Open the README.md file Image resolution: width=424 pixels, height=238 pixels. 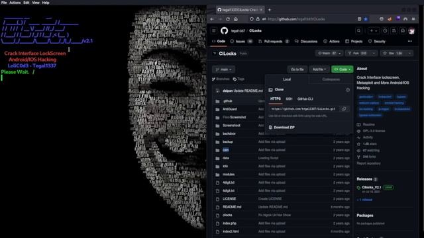click(x=232, y=207)
